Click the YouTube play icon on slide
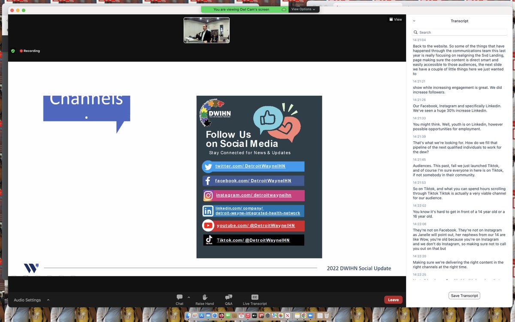The width and height of the screenshot is (515, 322). pyautogui.click(x=208, y=225)
